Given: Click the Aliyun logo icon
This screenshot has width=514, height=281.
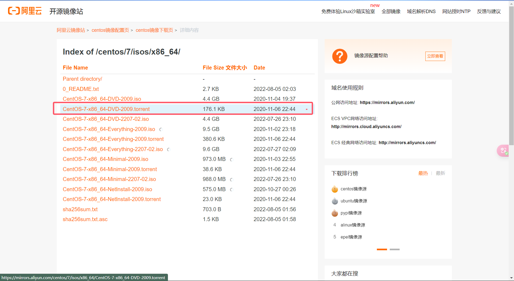Looking at the screenshot, I should (25, 11).
